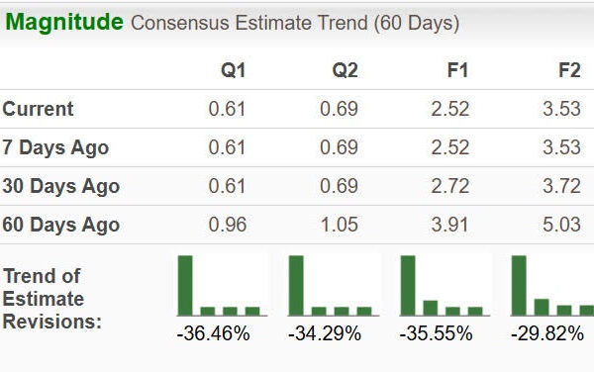The image size is (594, 372).
Task: Click the F1 revisions bar chart
Action: point(445,286)
